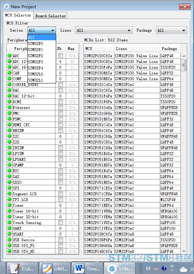The height and width of the screenshot is (274, 194).
Task: Click the MCUs list scroll up arrow
Action: pyautogui.click(x=184, y=56)
